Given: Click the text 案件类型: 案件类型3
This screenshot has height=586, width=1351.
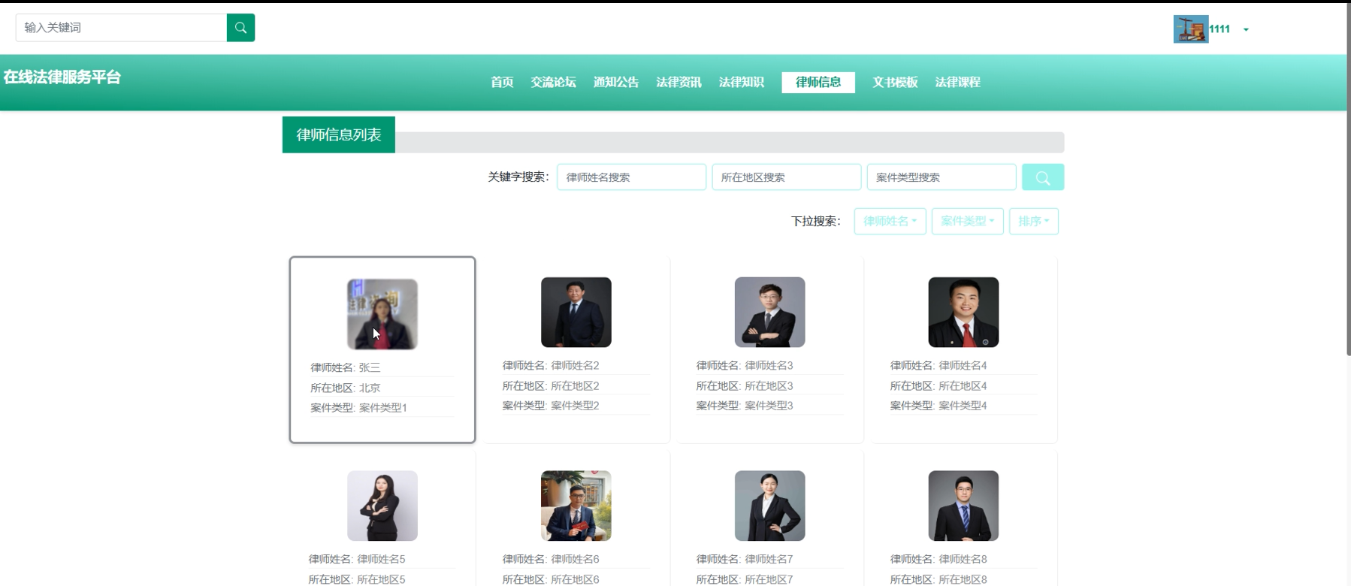Looking at the screenshot, I should 745,405.
